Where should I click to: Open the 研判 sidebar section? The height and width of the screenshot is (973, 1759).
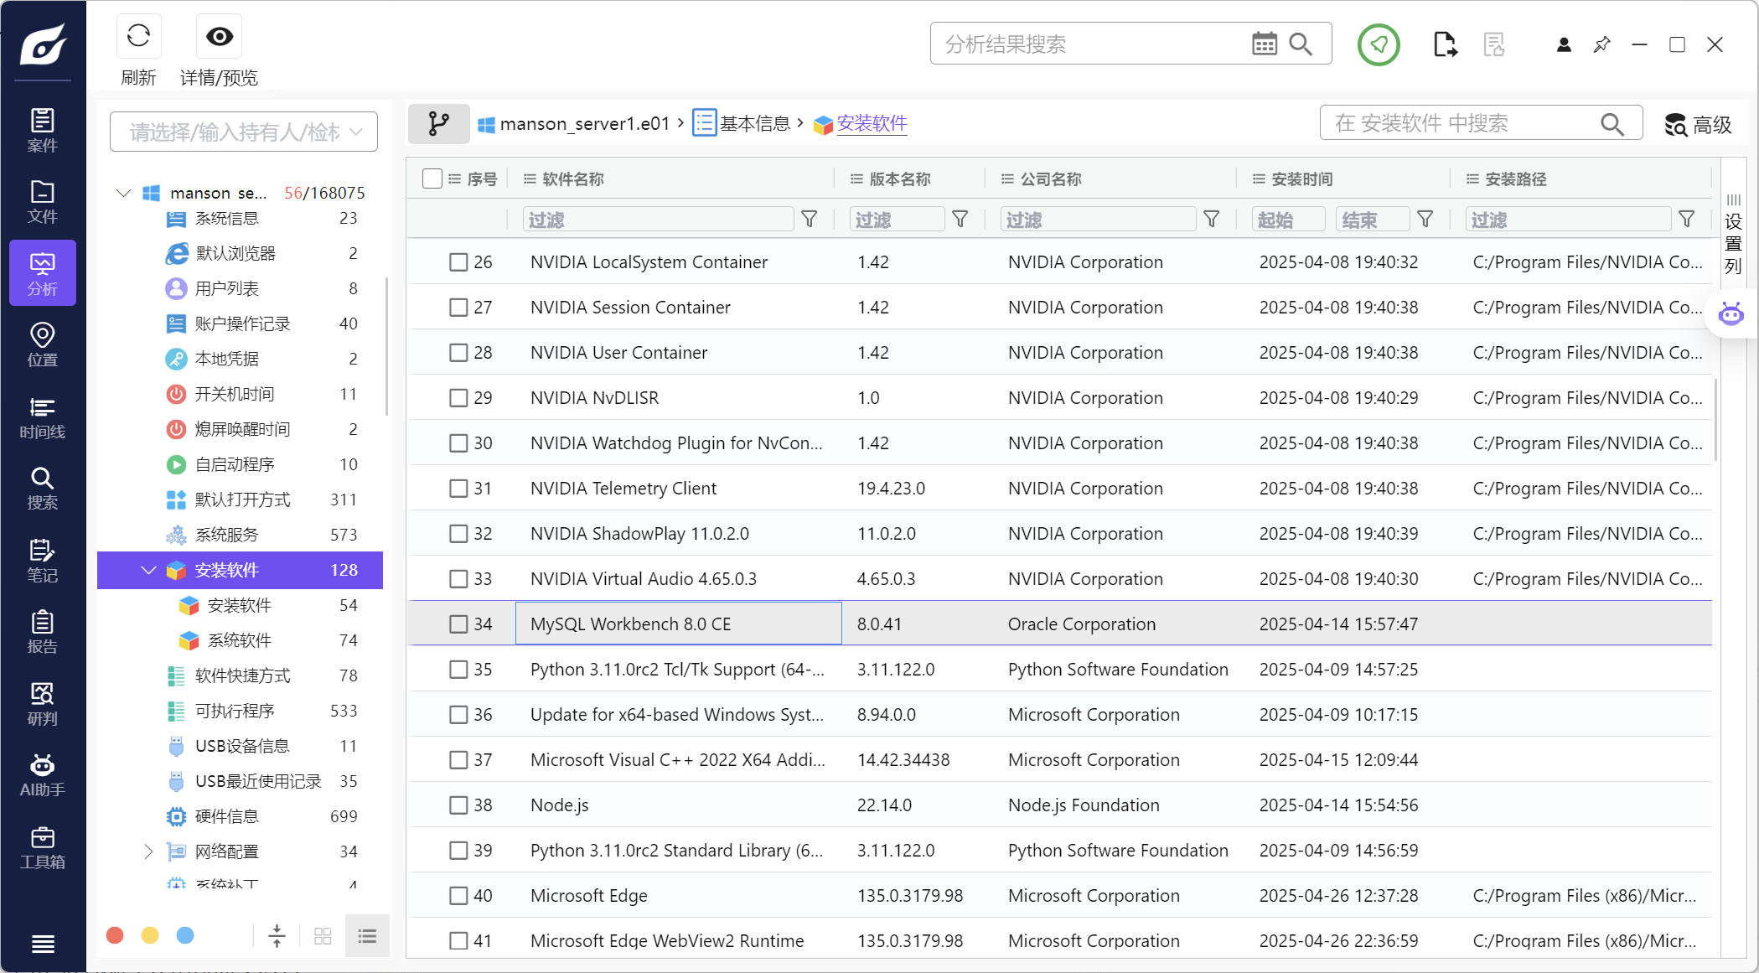coord(42,704)
